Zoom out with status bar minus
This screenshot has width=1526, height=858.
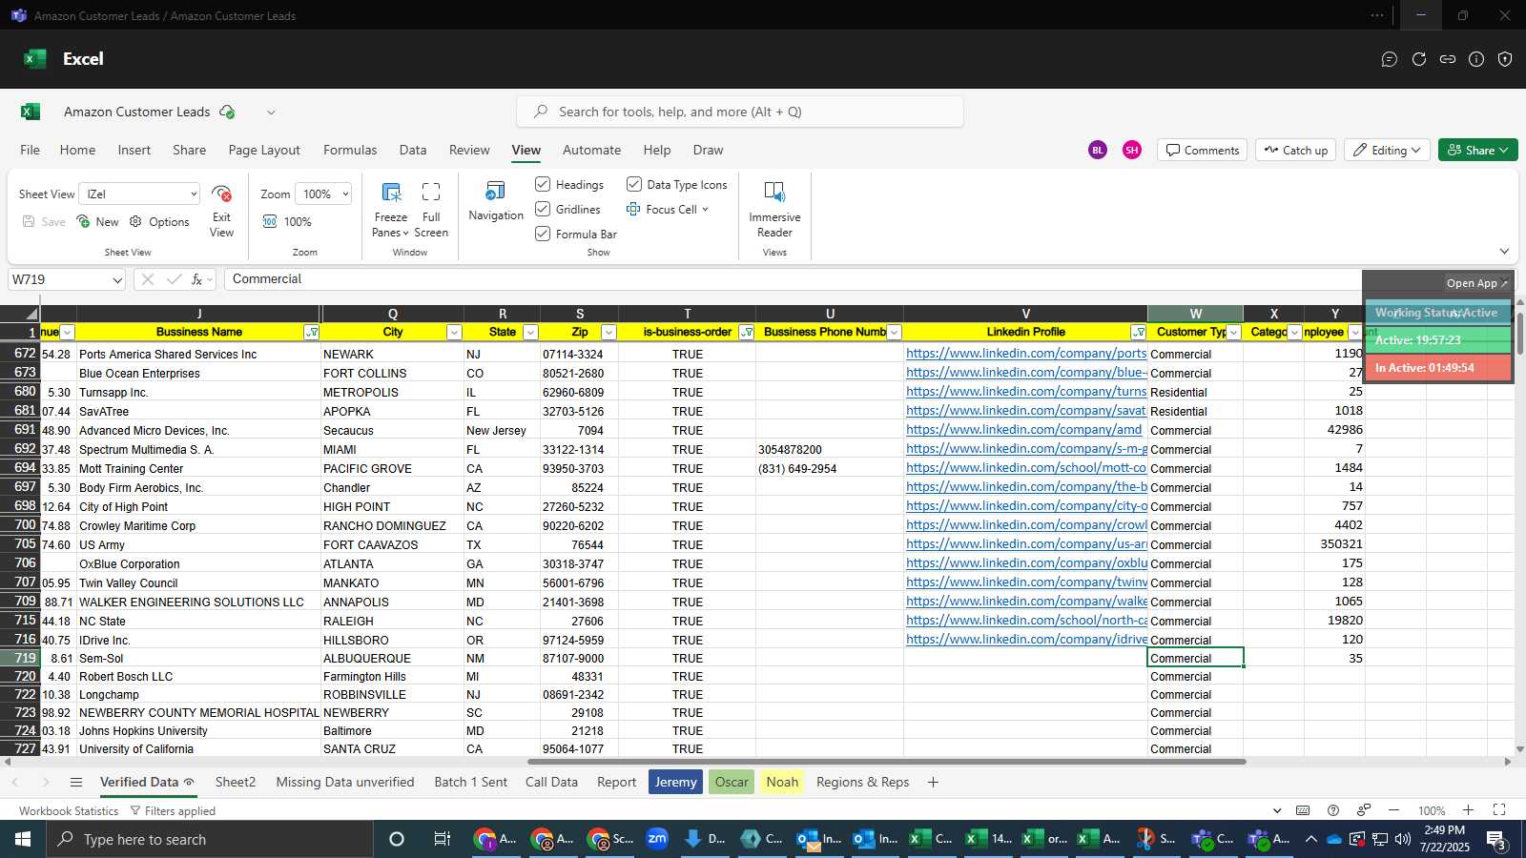[x=1393, y=810]
